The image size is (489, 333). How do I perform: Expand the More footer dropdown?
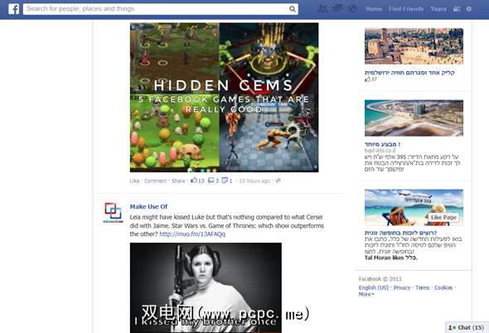(x=366, y=294)
